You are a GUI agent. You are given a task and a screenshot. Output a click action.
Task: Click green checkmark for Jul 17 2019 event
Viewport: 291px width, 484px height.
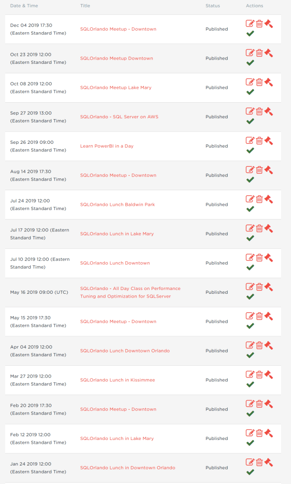(x=250, y=238)
